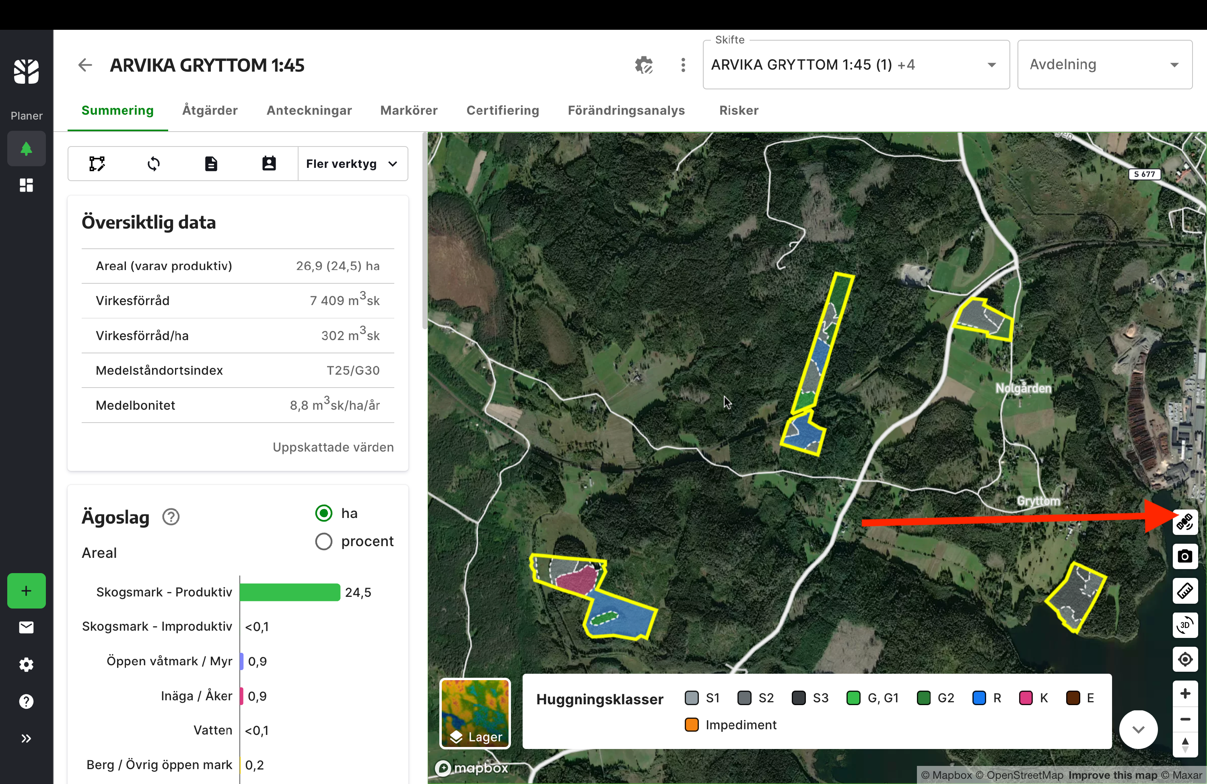
Task: Select the ruler measure tool
Action: coord(1185,591)
